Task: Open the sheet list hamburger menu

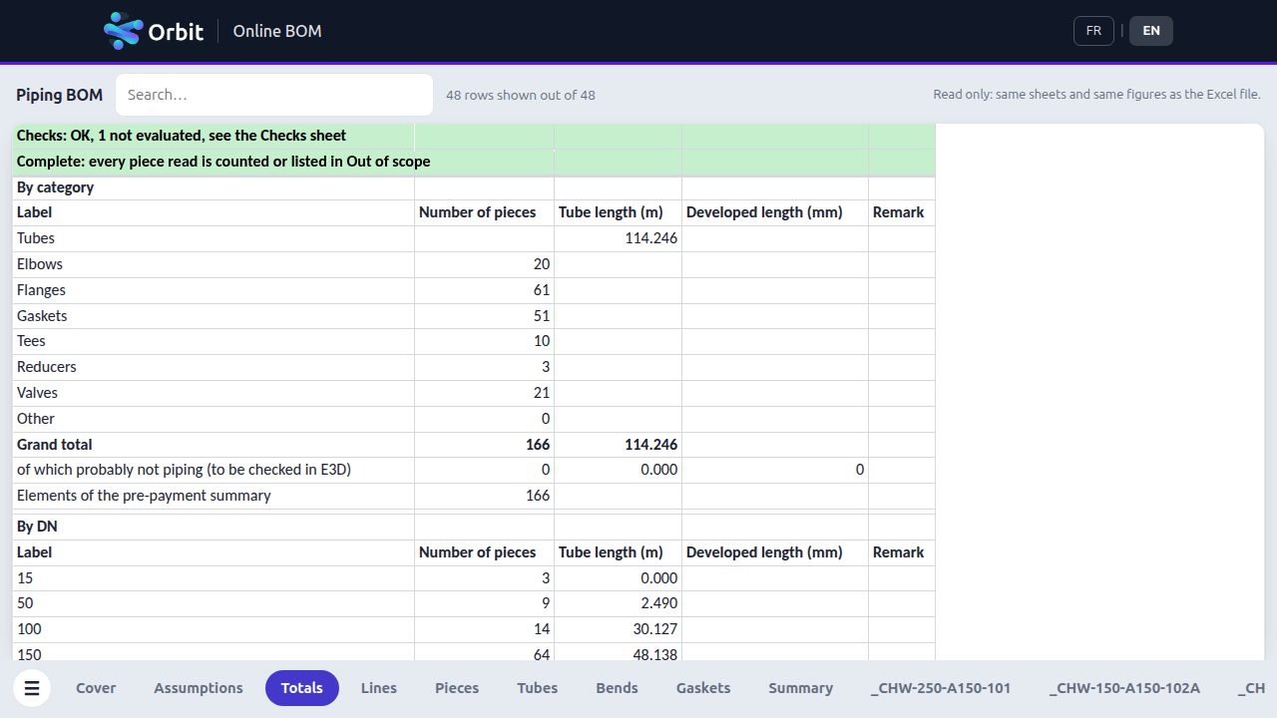Action: pyautogui.click(x=32, y=688)
